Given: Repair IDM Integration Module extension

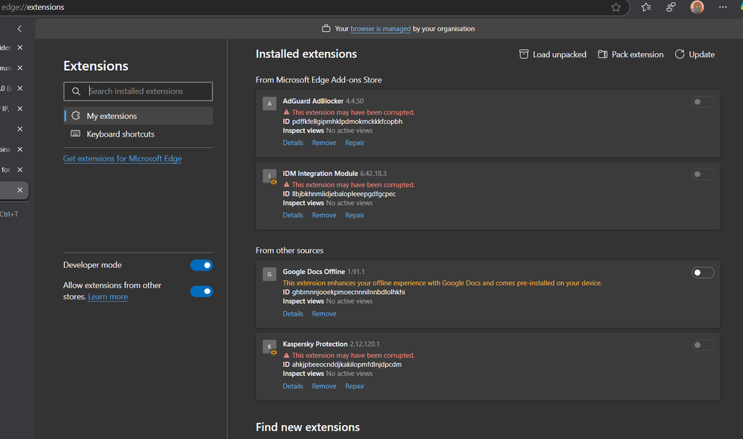Looking at the screenshot, I should click(x=355, y=215).
